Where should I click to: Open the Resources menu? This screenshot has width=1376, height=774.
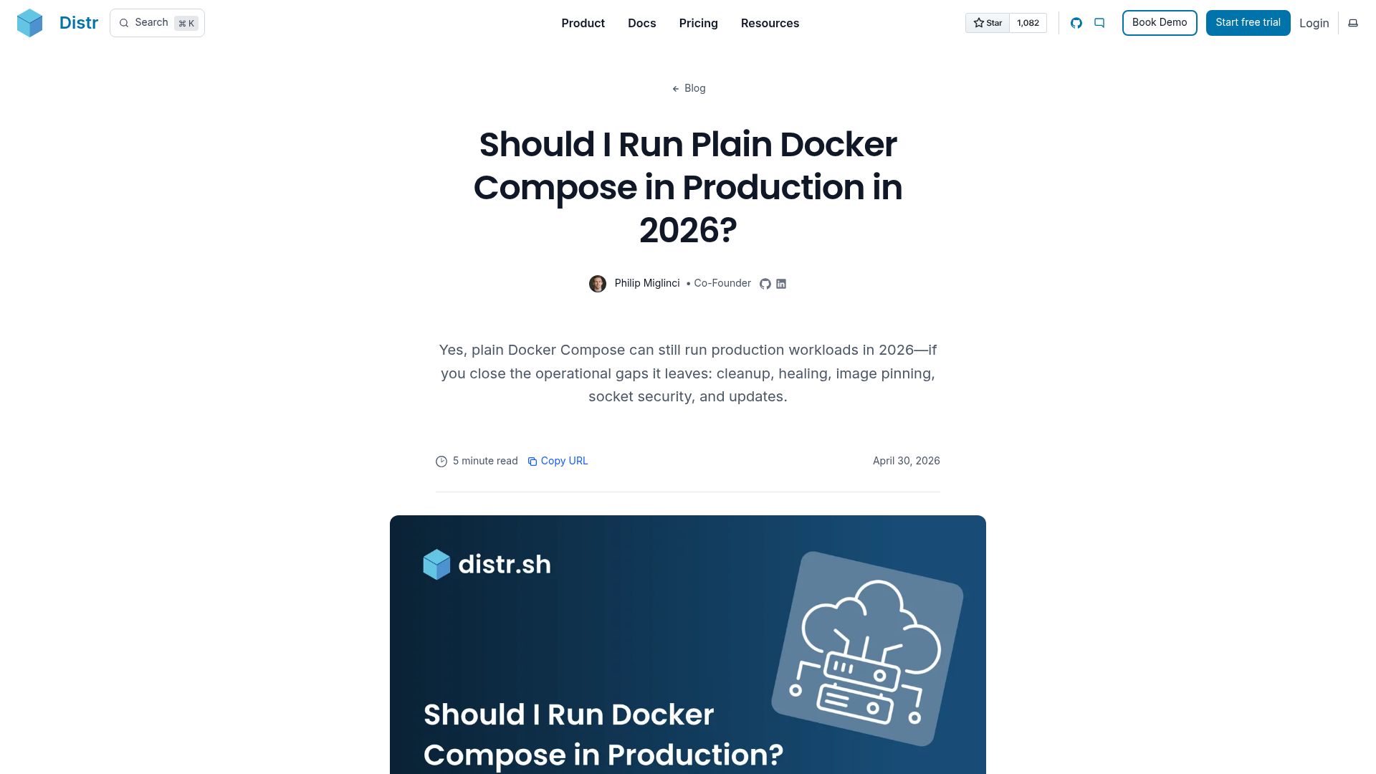770,23
